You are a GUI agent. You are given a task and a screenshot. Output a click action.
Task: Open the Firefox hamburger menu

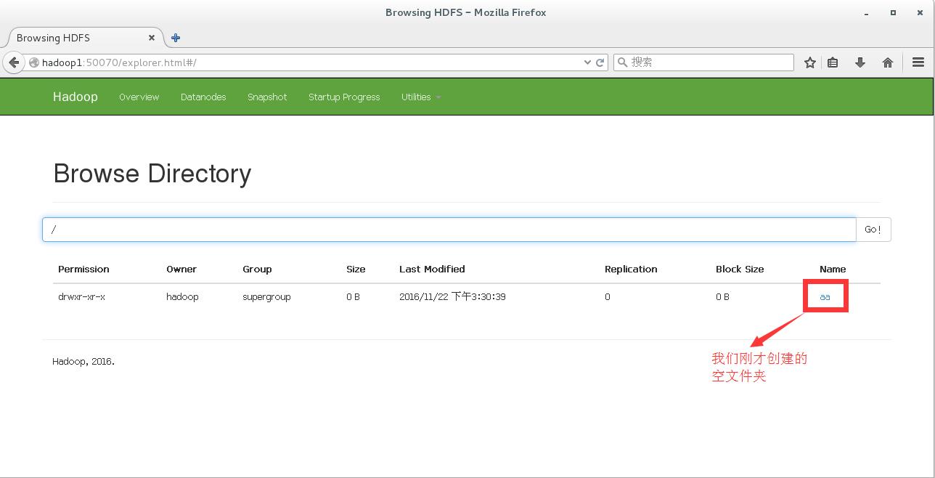pos(918,62)
